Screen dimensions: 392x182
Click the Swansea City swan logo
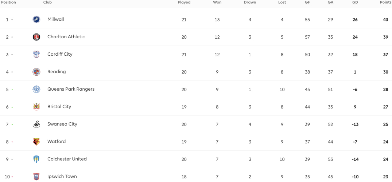coord(36,124)
